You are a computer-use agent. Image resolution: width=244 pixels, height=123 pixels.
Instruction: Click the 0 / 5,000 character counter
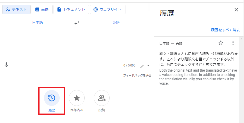(x=129, y=65)
